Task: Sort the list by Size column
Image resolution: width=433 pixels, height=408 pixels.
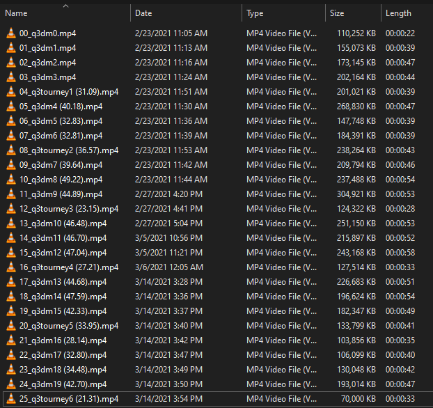Action: pyautogui.click(x=337, y=13)
